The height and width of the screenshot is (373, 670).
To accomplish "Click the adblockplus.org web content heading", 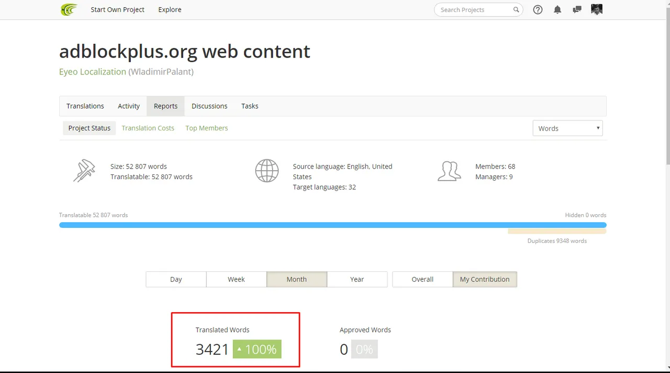I will [185, 51].
